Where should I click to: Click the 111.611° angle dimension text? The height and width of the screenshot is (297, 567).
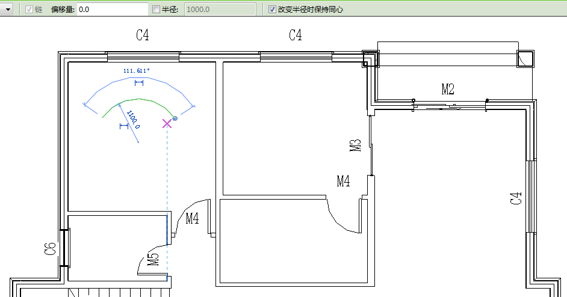click(136, 71)
